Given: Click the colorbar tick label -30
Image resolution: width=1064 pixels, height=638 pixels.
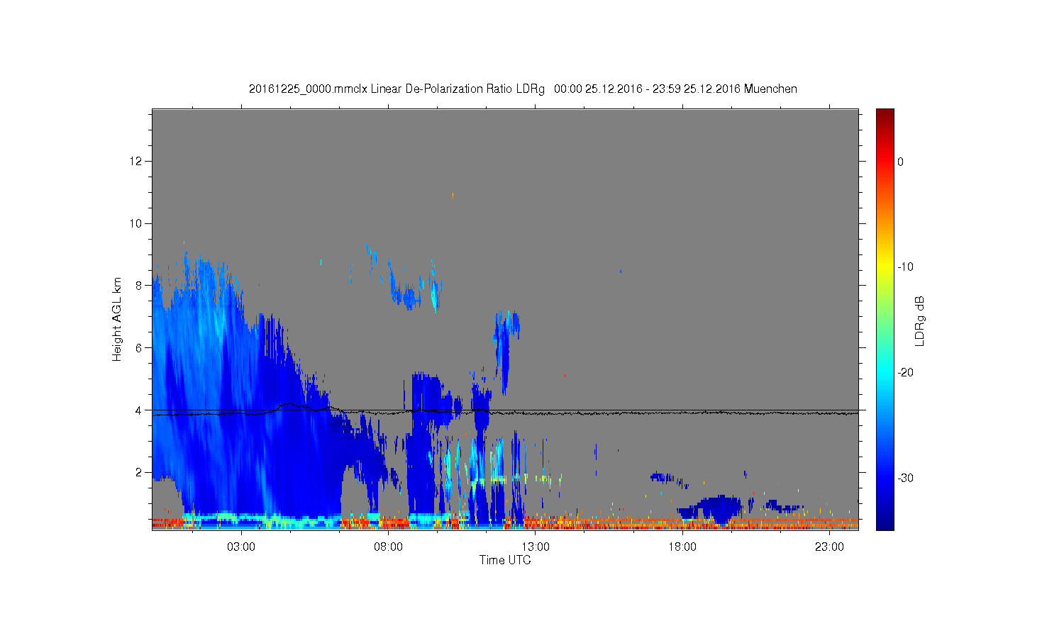Looking at the screenshot, I should (906, 478).
